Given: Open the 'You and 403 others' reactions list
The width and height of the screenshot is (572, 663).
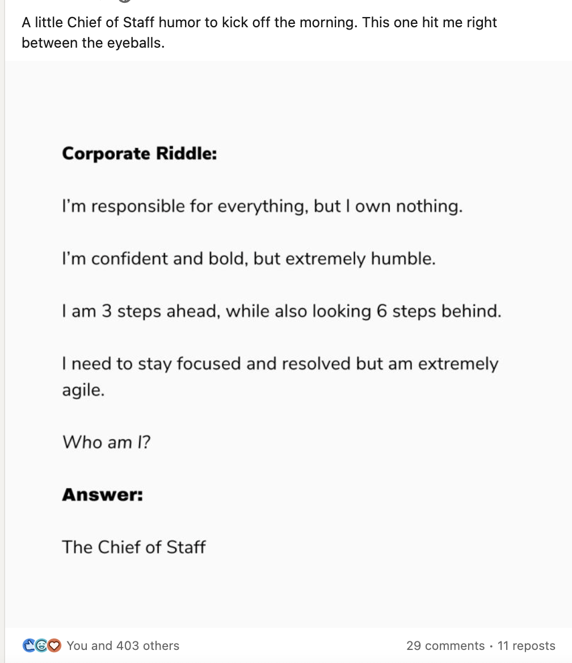Looking at the screenshot, I should (123, 645).
